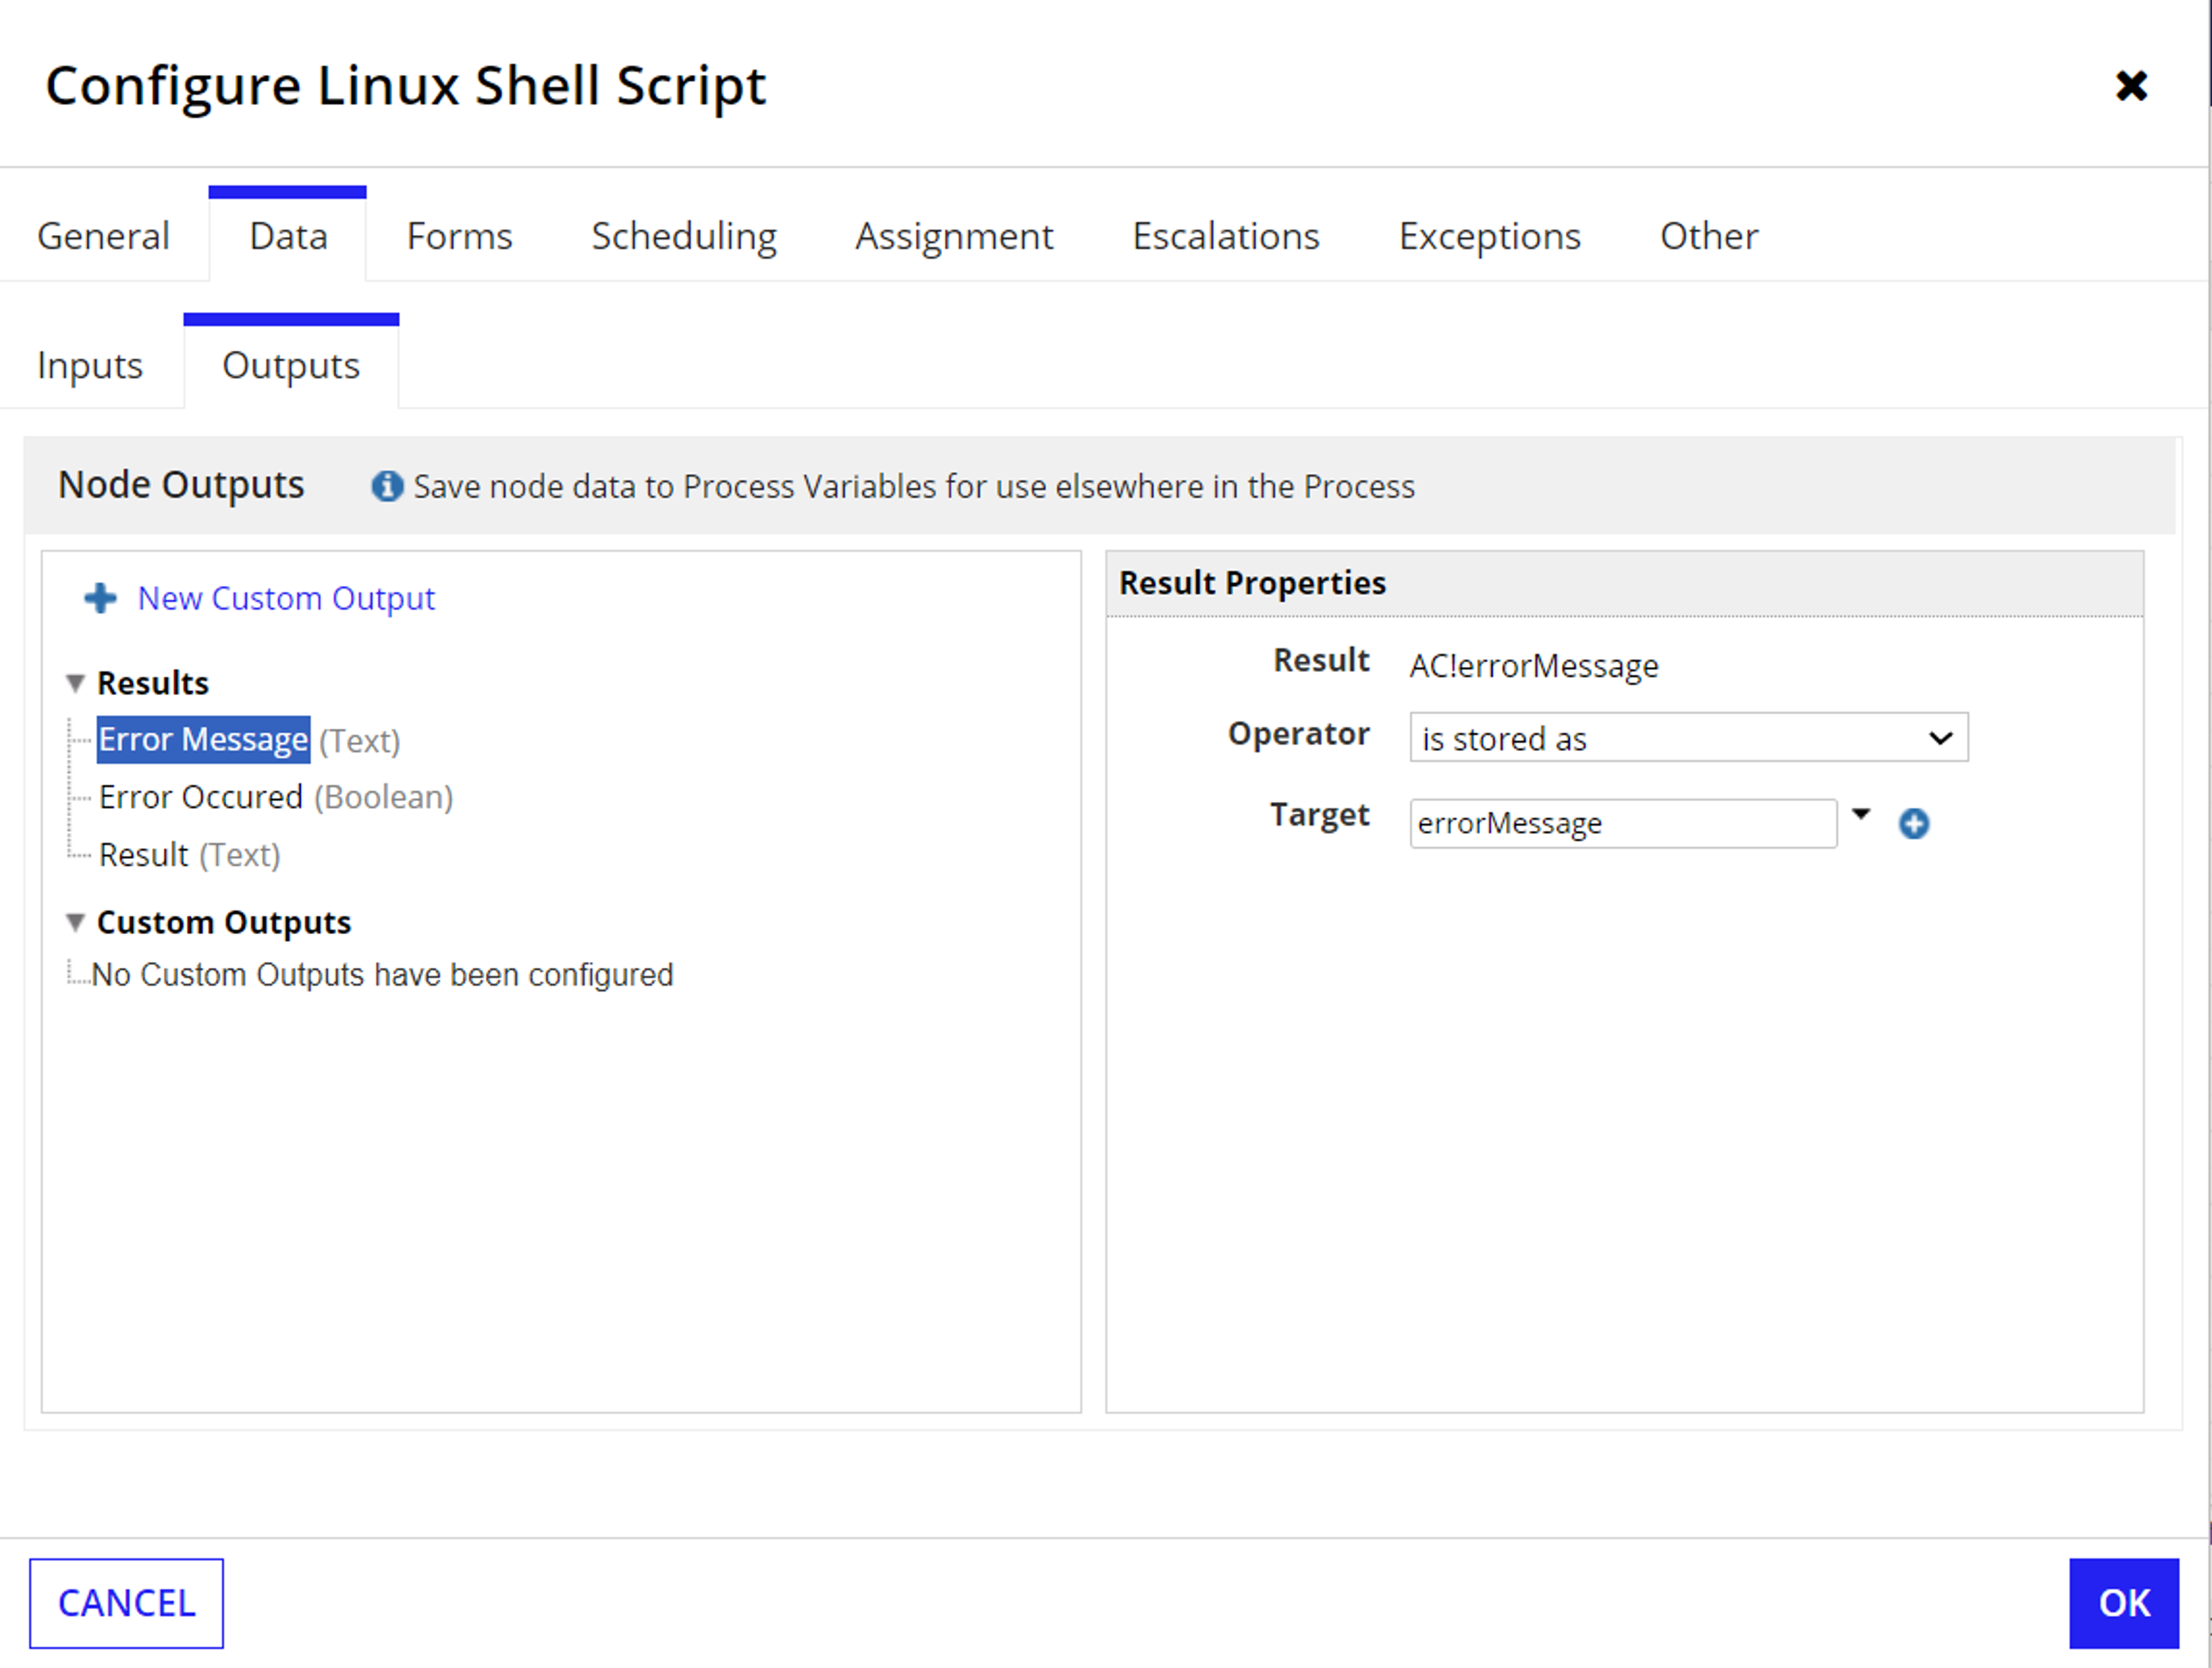The height and width of the screenshot is (1668, 2212).
Task: Switch to the Inputs sub-tab
Action: click(90, 366)
